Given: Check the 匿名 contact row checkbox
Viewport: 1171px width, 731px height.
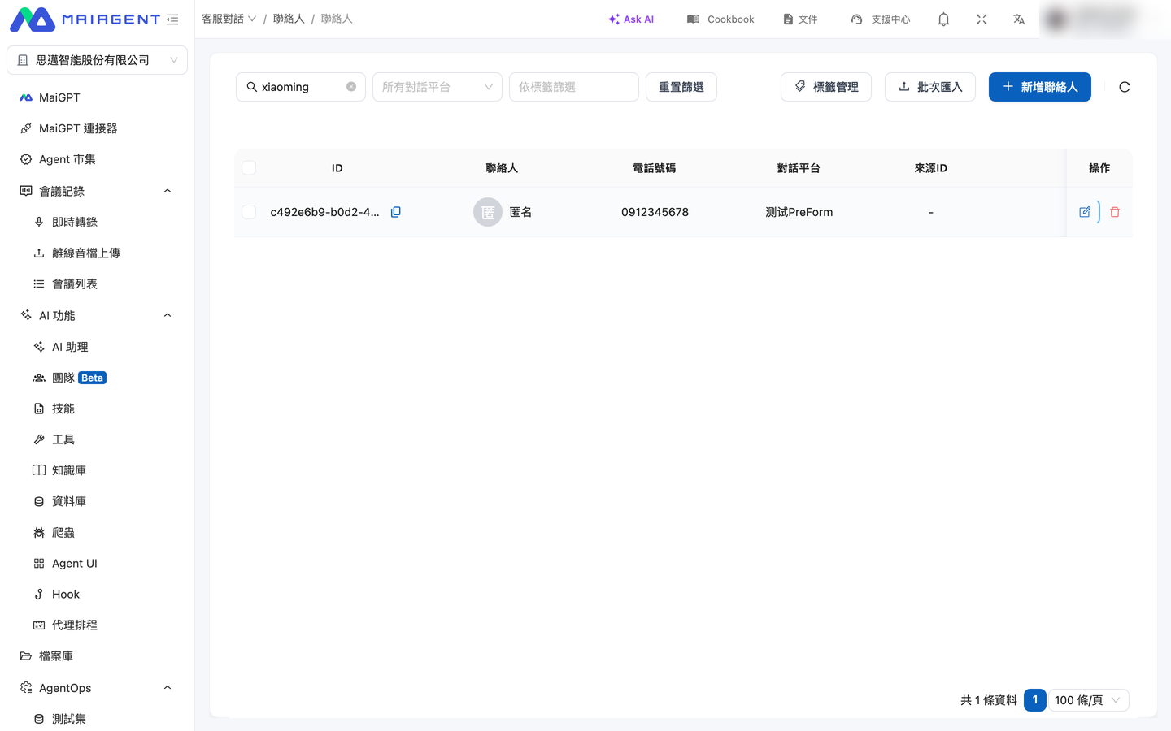Looking at the screenshot, I should pos(249,212).
